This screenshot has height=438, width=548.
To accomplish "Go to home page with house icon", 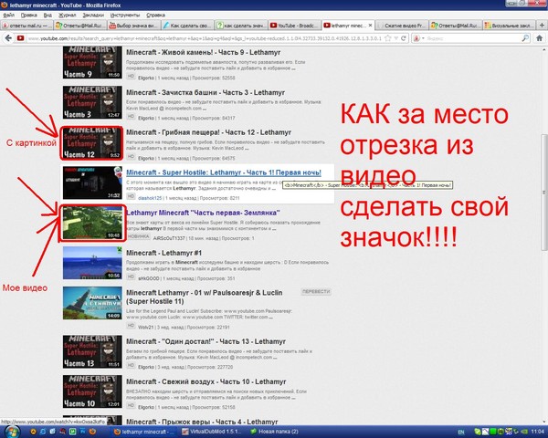I will pyautogui.click(x=539, y=38).
